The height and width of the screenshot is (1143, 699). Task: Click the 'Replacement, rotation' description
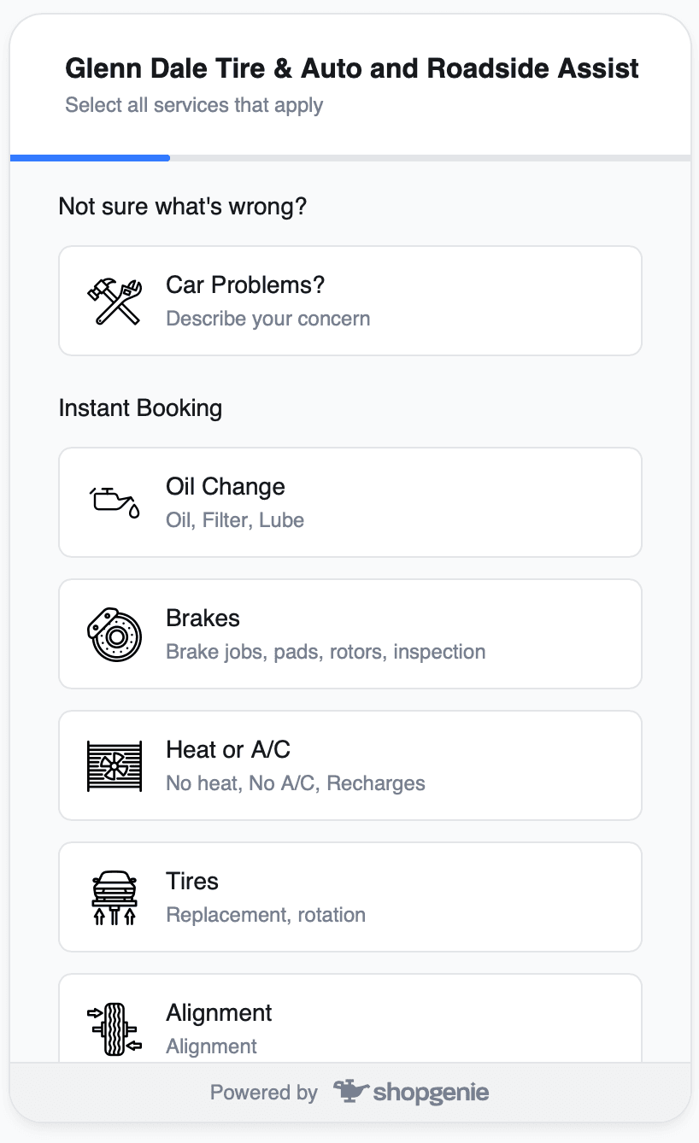(266, 915)
